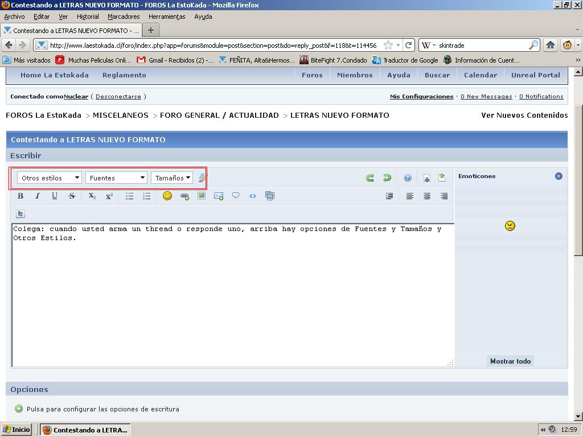This screenshot has width=583, height=437.
Task: Toggle bold formatting in the editor
Action: [20, 196]
